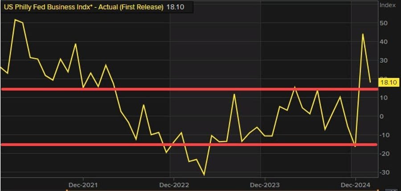This screenshot has height=191, width=401.
Task: Select the Dec-2021 date axis label
Action: 83,184
